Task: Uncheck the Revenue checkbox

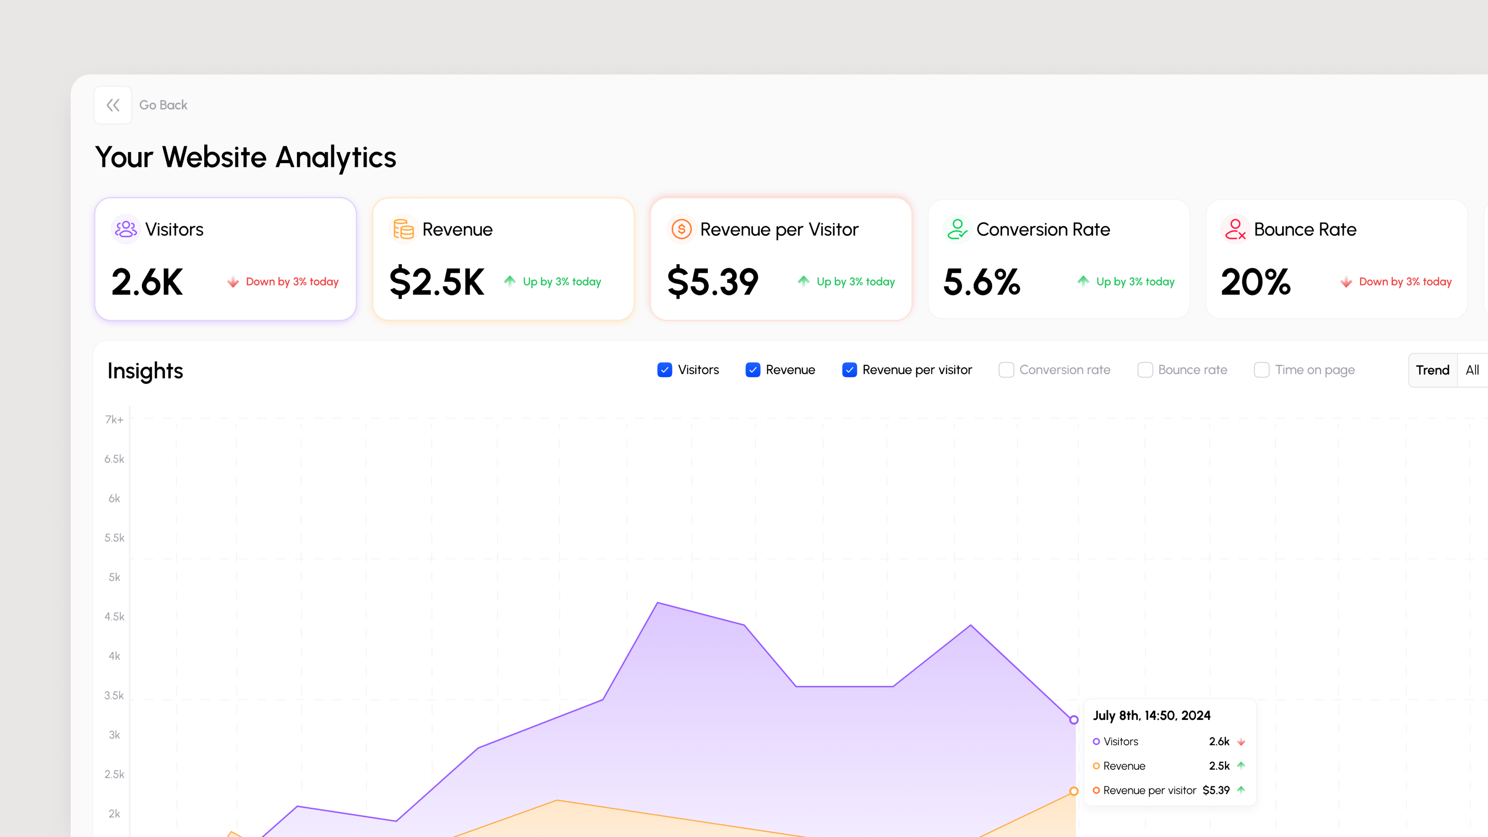Action: pos(753,370)
